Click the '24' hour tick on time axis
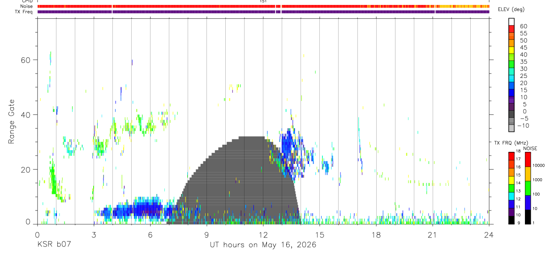Viewport: 550px width, 254px height. (489, 234)
